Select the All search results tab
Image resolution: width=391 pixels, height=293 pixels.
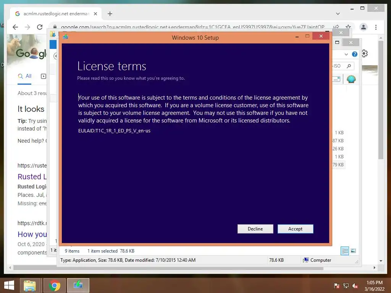24,76
